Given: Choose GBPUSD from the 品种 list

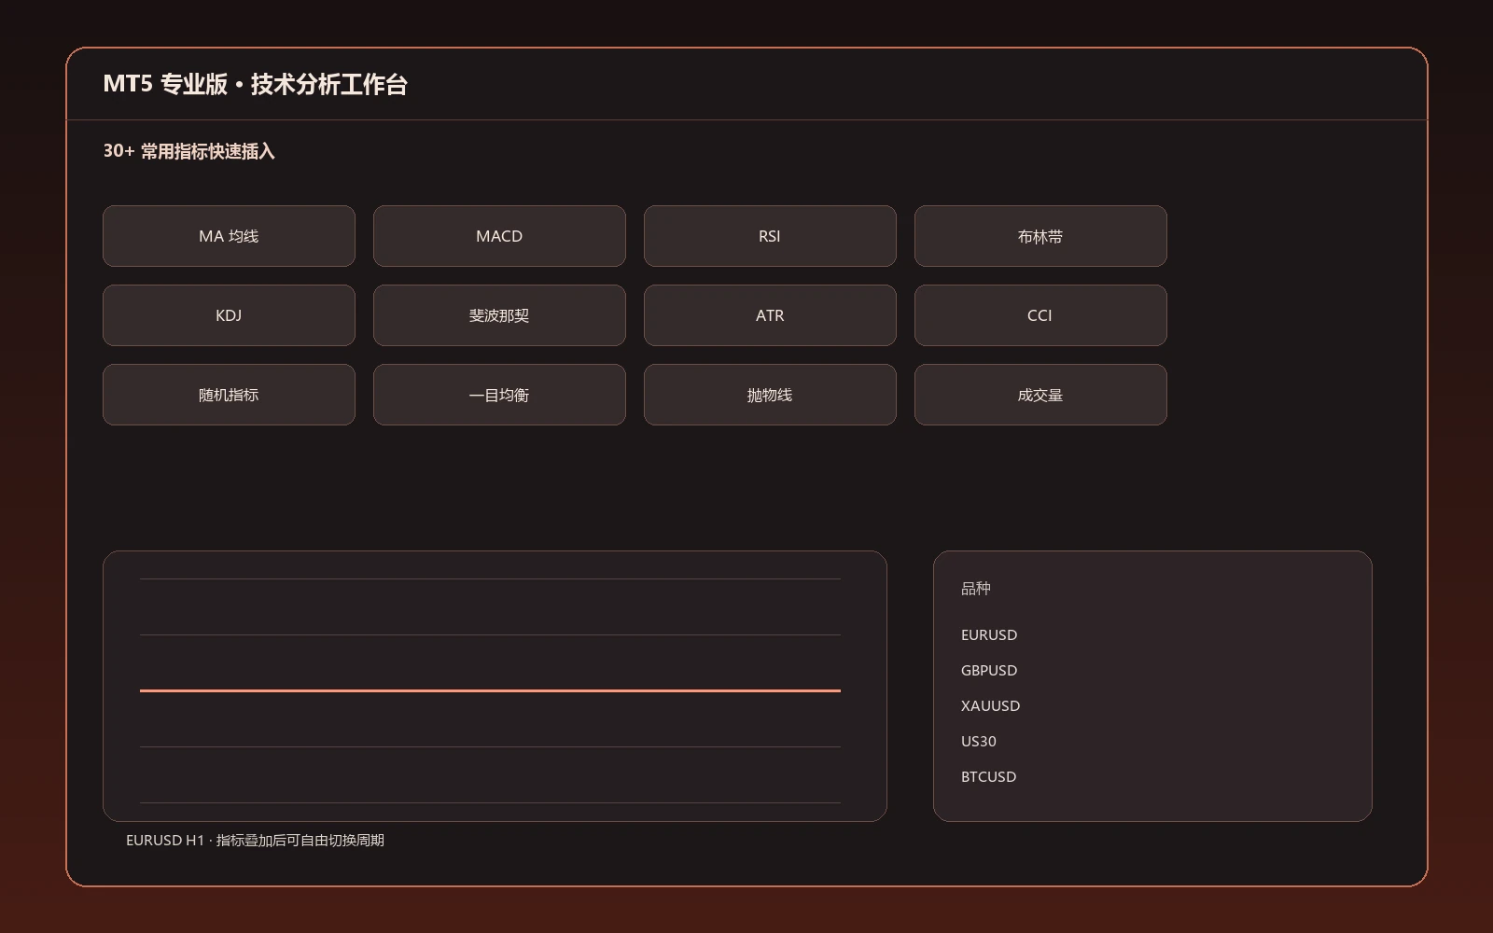Looking at the screenshot, I should click(989, 670).
